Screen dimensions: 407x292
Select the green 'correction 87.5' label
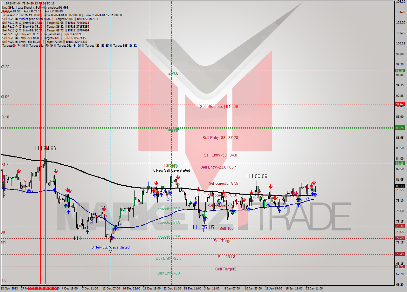tap(169, 237)
